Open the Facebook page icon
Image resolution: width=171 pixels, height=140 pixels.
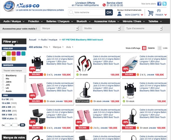159,4
